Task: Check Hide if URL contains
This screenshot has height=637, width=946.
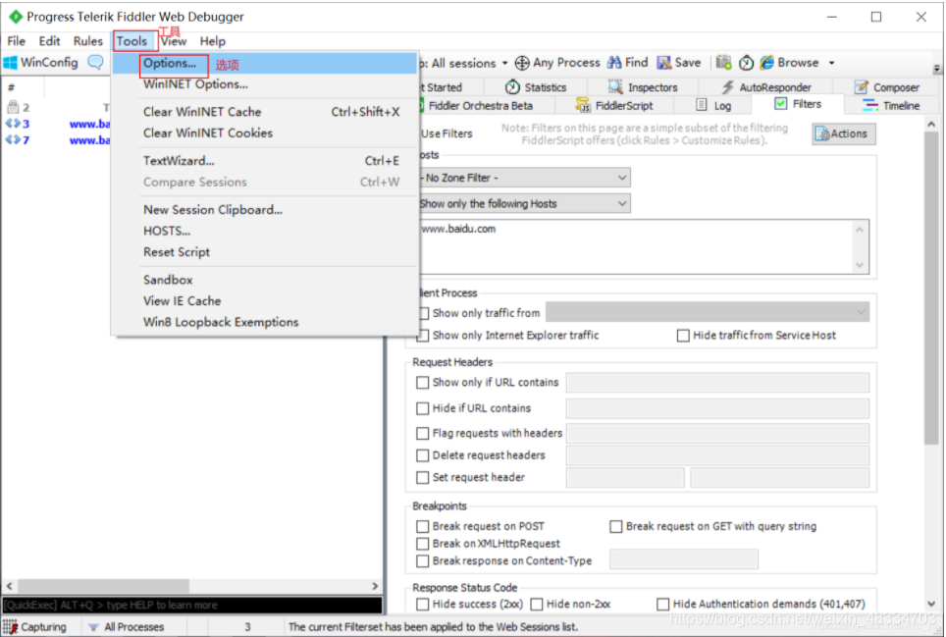Action: click(x=422, y=408)
